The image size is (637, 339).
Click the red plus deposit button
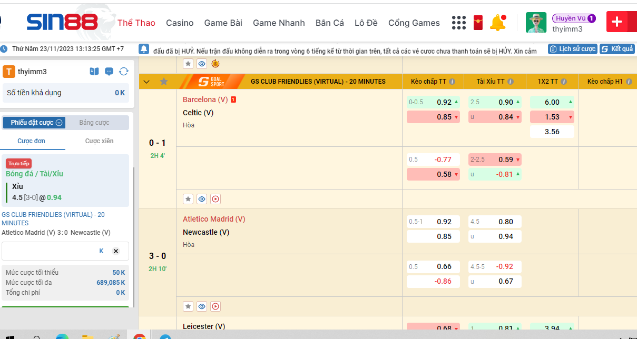[618, 22]
